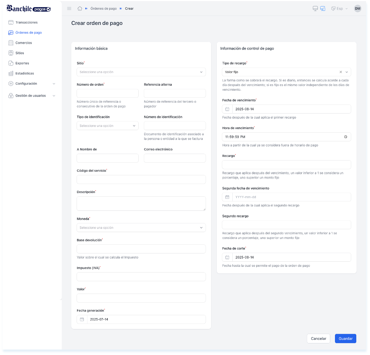
Task: Click the calendar icon for Fecha de vencimiento
Action: (x=227, y=109)
